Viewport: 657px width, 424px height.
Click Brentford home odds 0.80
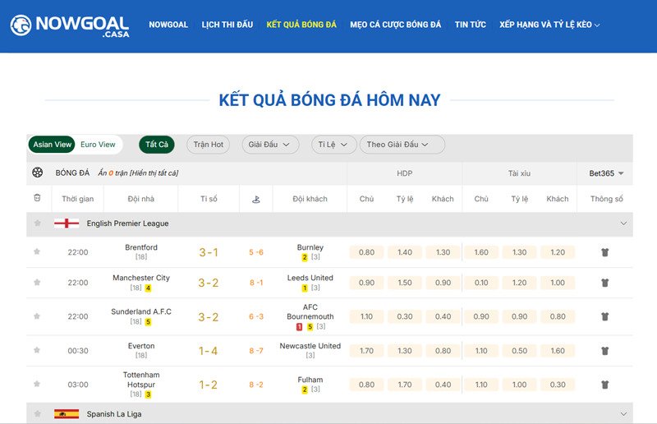pos(366,252)
